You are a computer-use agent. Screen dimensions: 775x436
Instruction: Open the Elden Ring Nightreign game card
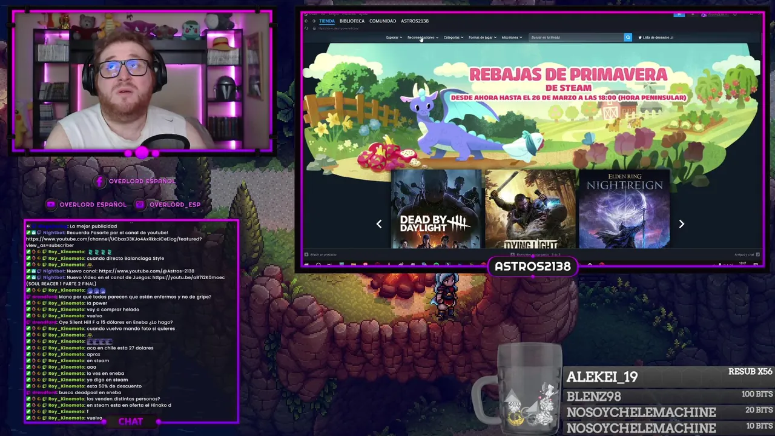[x=624, y=210]
